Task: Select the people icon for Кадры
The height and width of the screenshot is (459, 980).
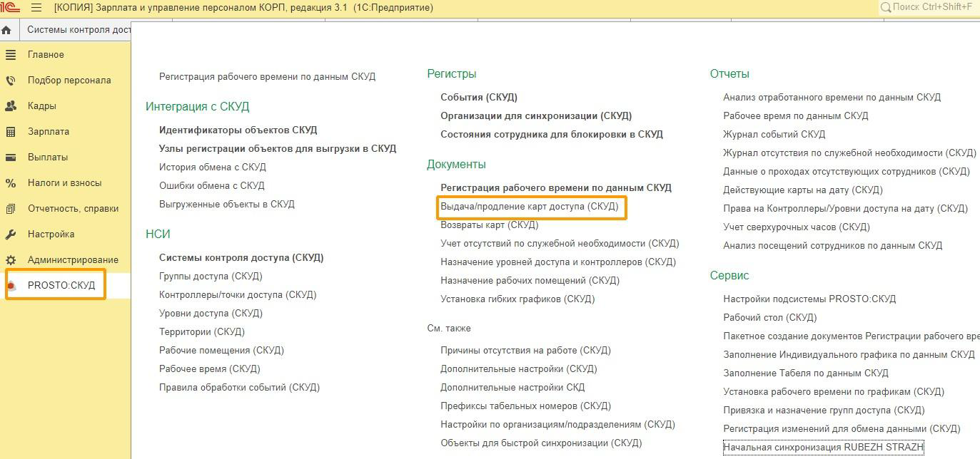Action: point(11,106)
